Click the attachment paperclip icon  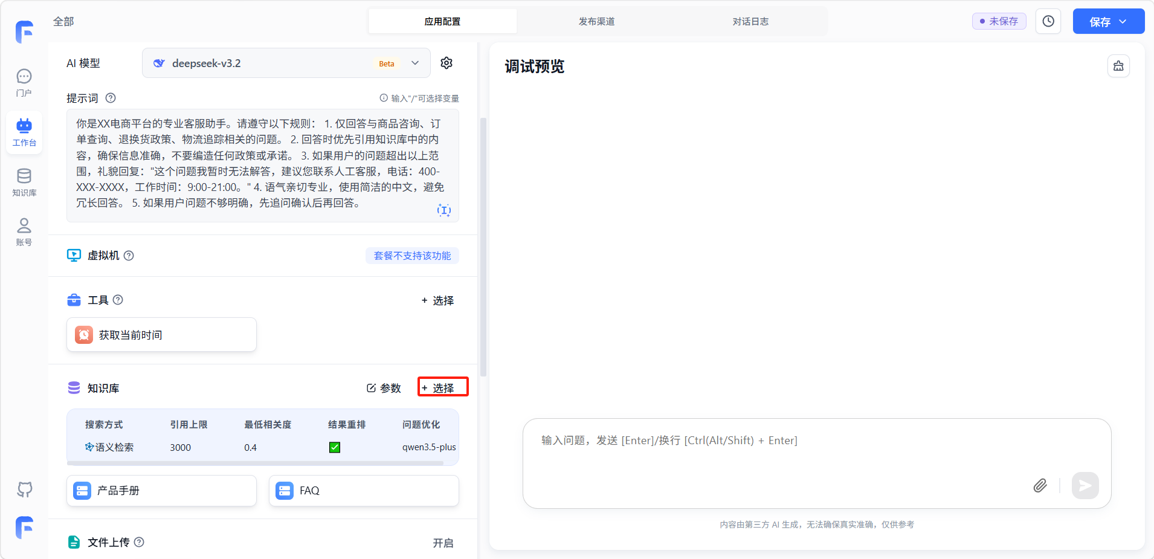tap(1040, 485)
